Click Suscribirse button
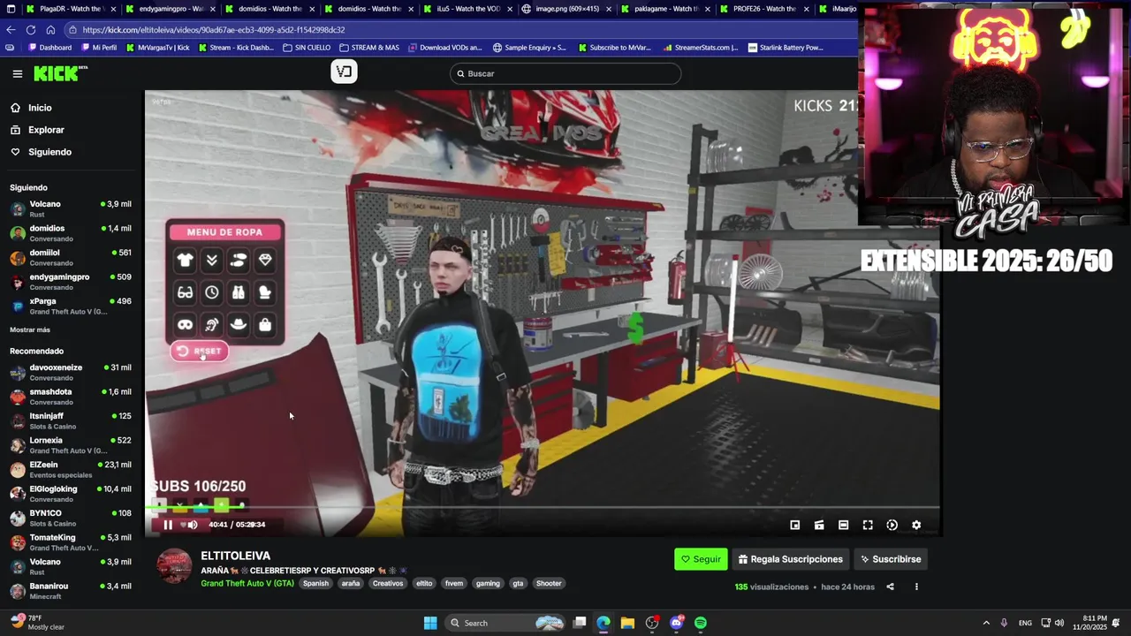The width and height of the screenshot is (1131, 636). [x=891, y=559]
